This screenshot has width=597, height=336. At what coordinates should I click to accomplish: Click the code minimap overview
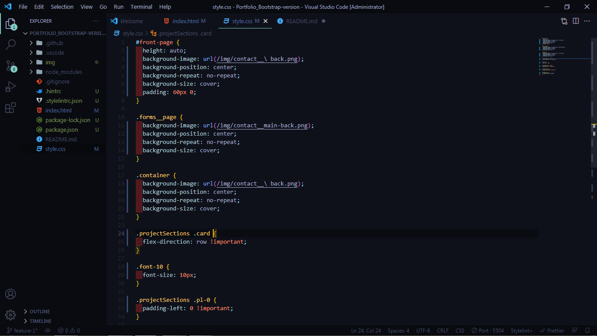(x=564, y=57)
